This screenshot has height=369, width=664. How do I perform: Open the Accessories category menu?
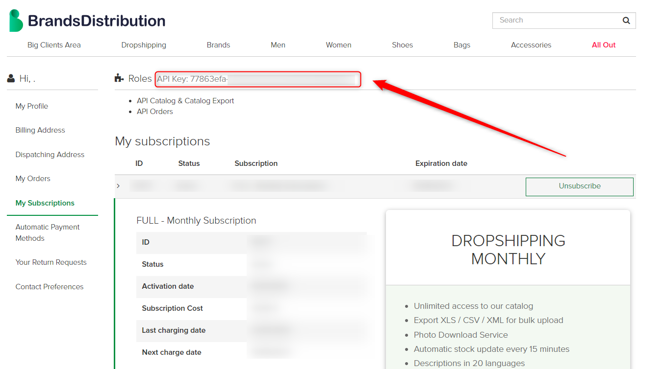tap(531, 45)
